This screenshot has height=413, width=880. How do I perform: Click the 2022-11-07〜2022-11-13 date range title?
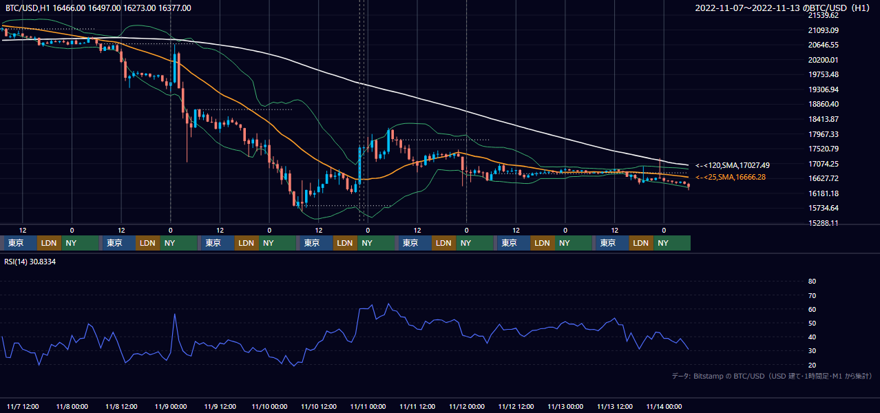click(784, 8)
